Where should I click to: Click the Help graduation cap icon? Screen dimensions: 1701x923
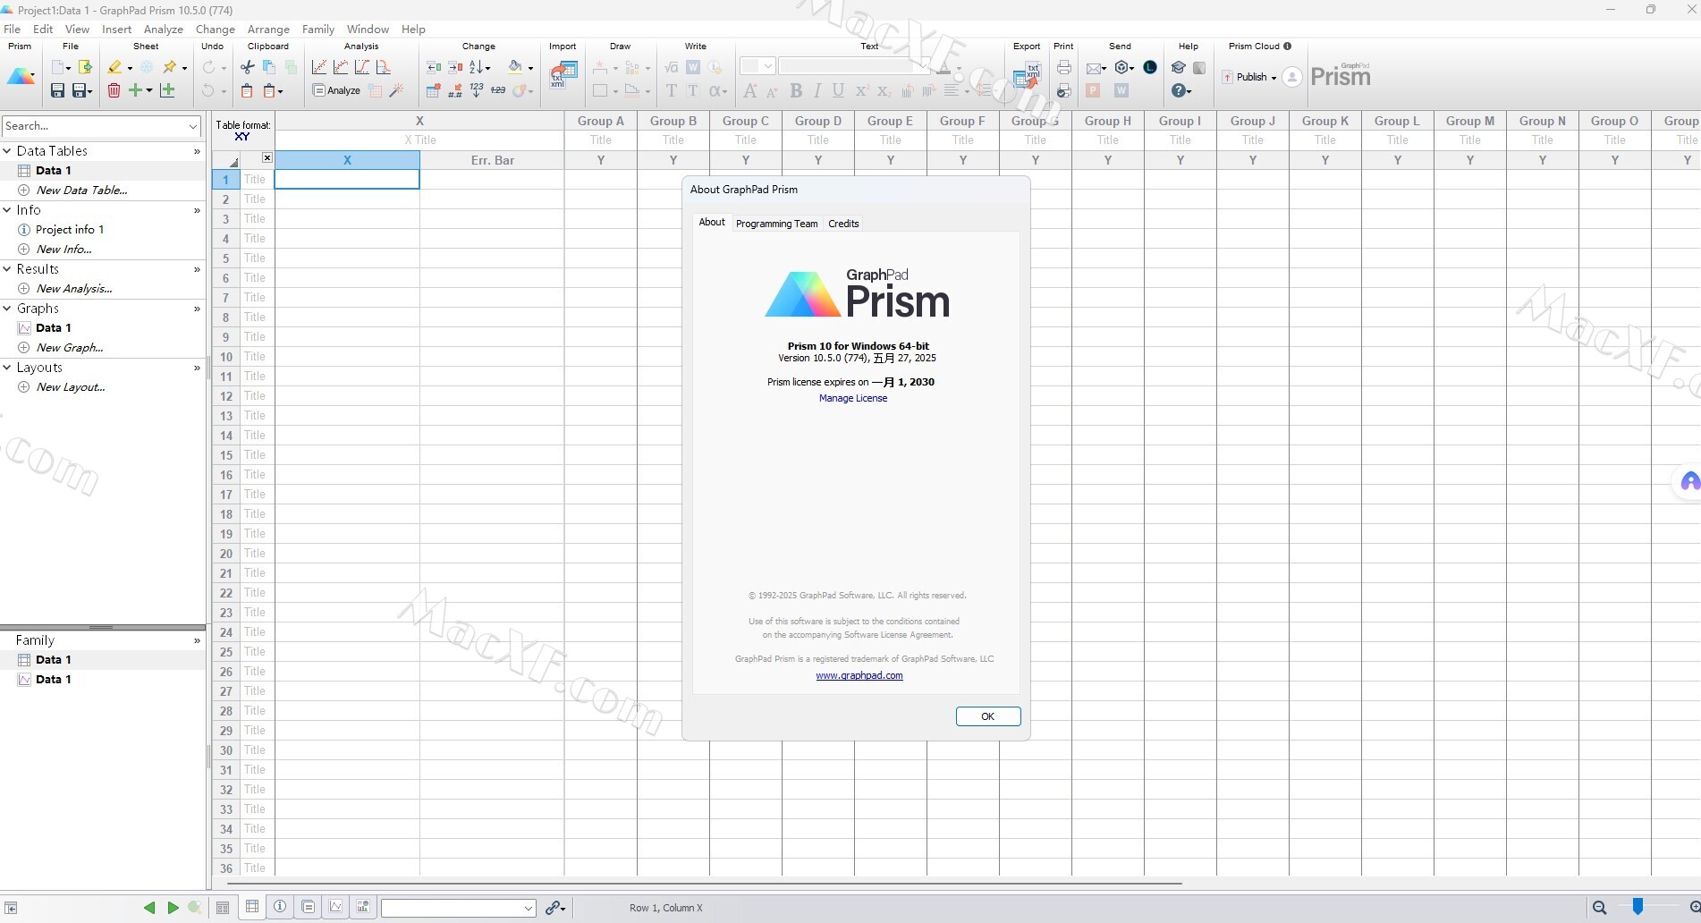tap(1179, 67)
